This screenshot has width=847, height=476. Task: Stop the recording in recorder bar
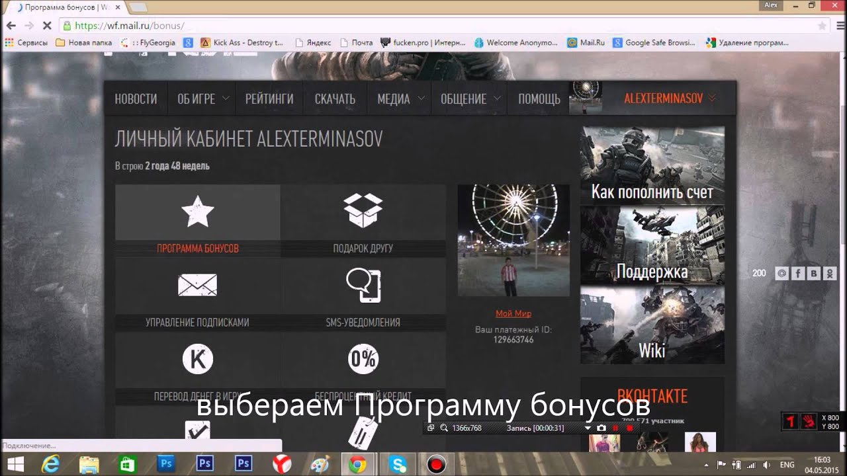(629, 428)
